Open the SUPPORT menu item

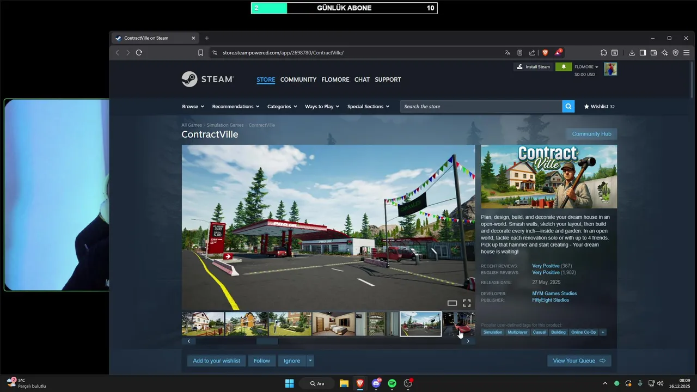388,79
